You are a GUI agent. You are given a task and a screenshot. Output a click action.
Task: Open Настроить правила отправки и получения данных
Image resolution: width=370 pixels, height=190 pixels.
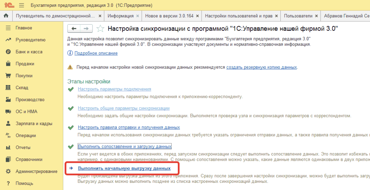coord(129,128)
